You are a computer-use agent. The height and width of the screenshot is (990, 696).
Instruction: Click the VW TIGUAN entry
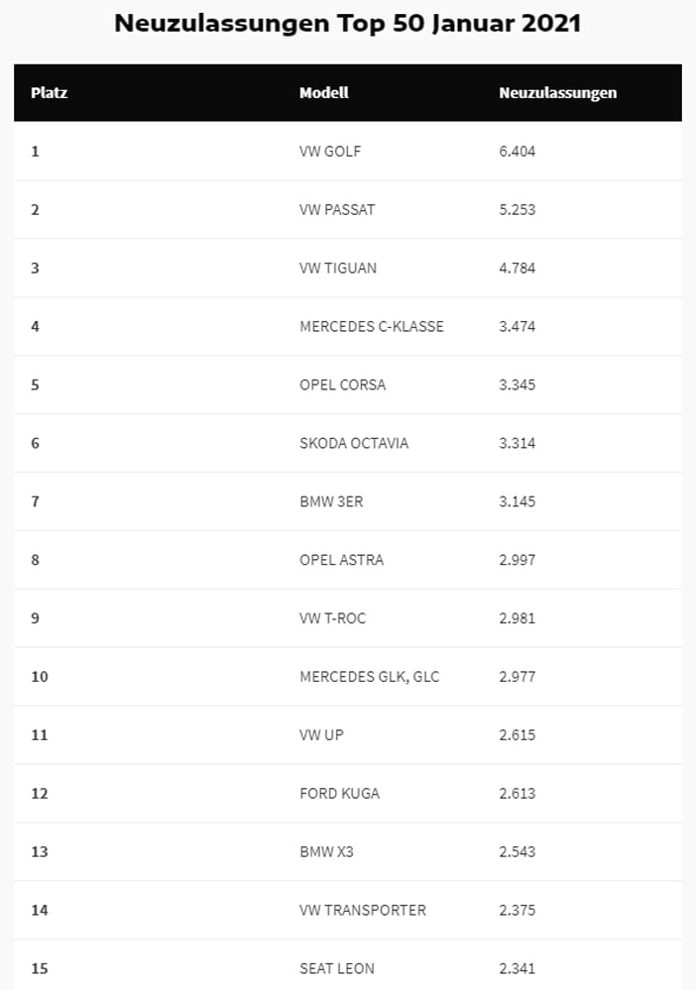[x=338, y=269]
